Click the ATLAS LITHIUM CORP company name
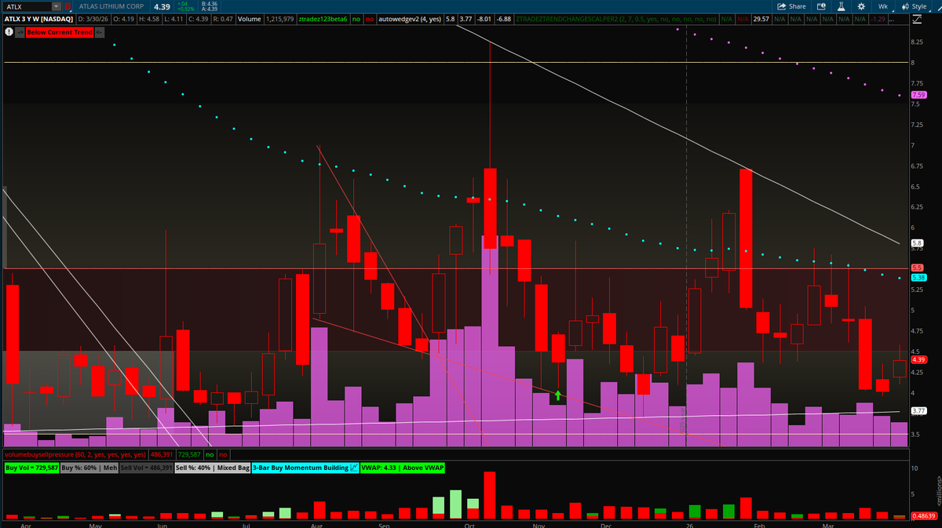The width and height of the screenshot is (942, 528). pyautogui.click(x=111, y=6)
